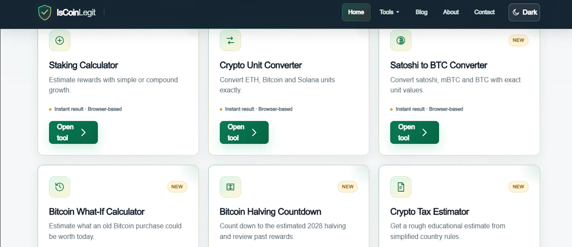Click the IsCoinLegit shield logo icon
Image resolution: width=572 pixels, height=247 pixels.
tap(45, 13)
